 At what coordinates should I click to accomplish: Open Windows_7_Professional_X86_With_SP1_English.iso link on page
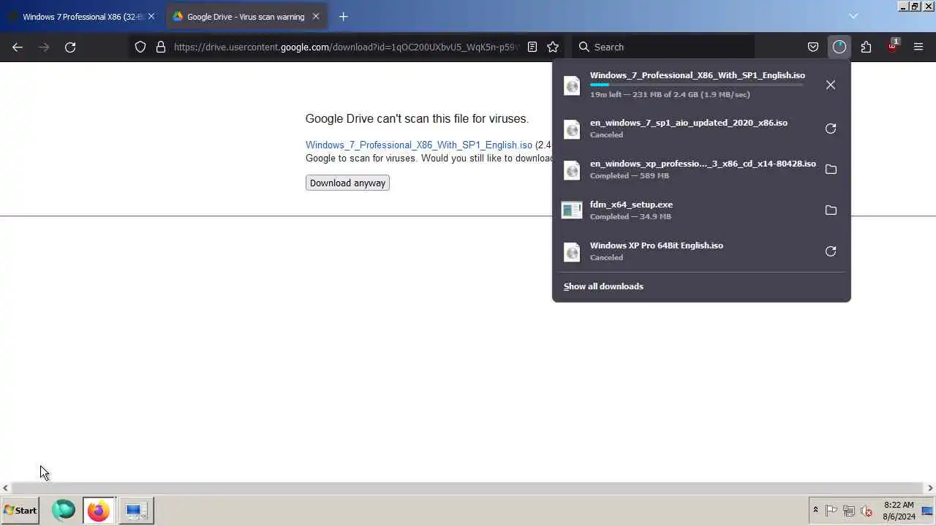click(x=419, y=145)
